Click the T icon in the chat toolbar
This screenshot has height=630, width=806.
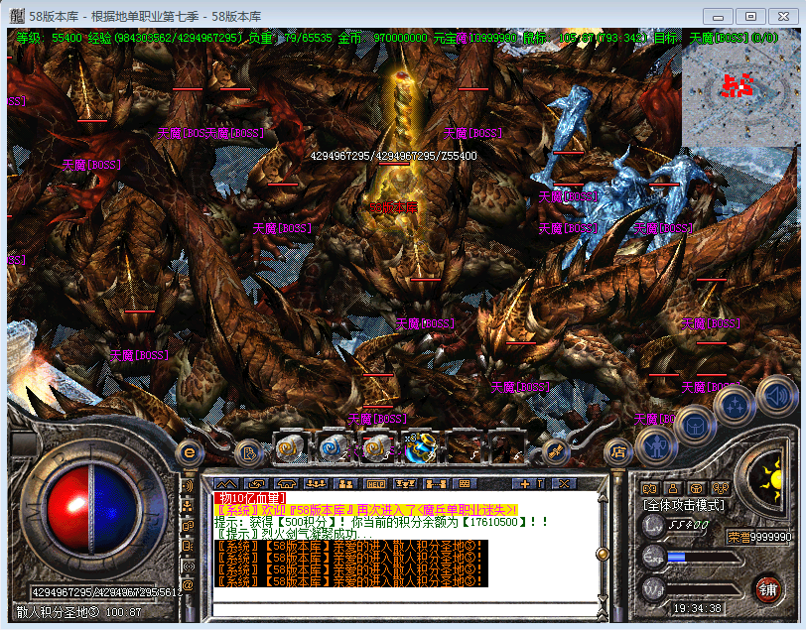540,483
